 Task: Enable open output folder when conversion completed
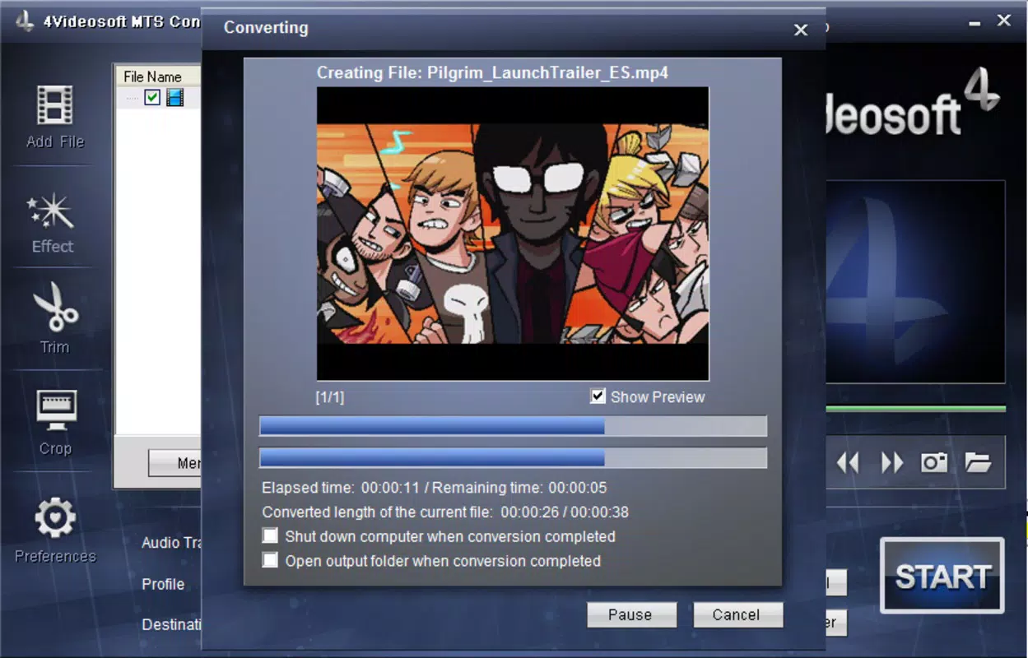coord(270,561)
